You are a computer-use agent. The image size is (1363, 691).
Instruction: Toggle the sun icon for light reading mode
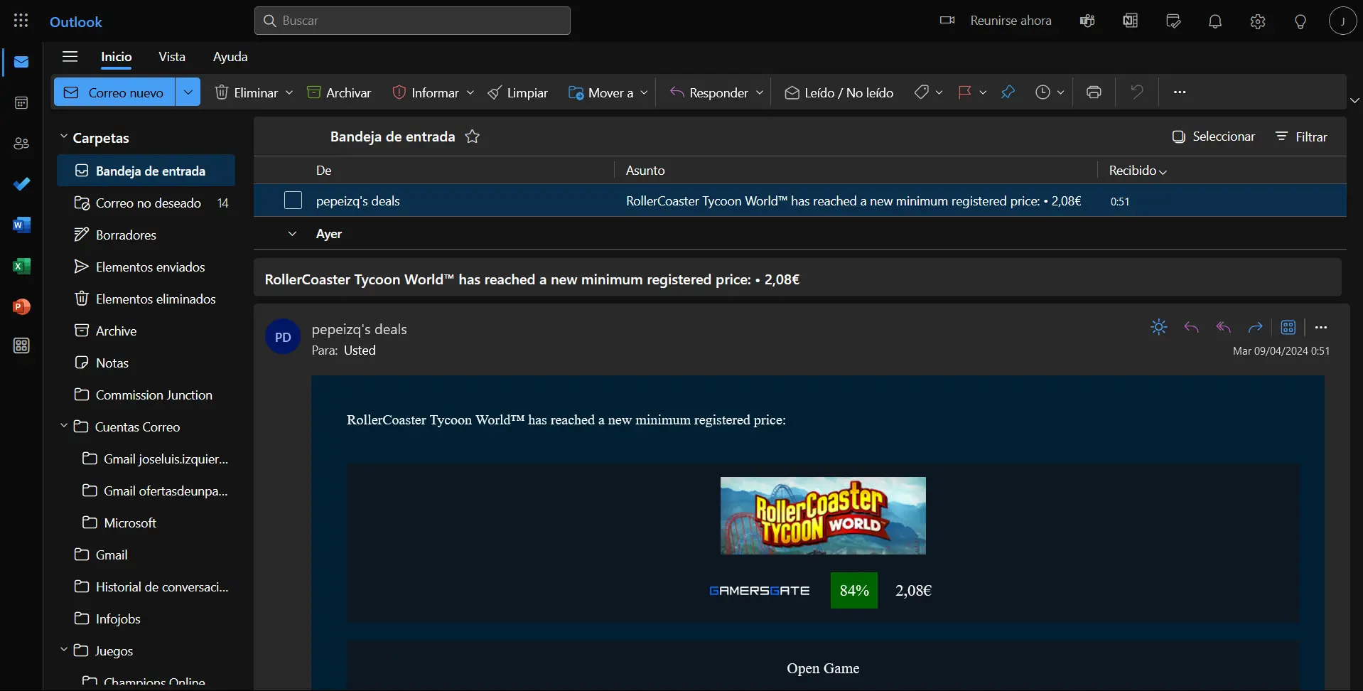[1159, 327]
